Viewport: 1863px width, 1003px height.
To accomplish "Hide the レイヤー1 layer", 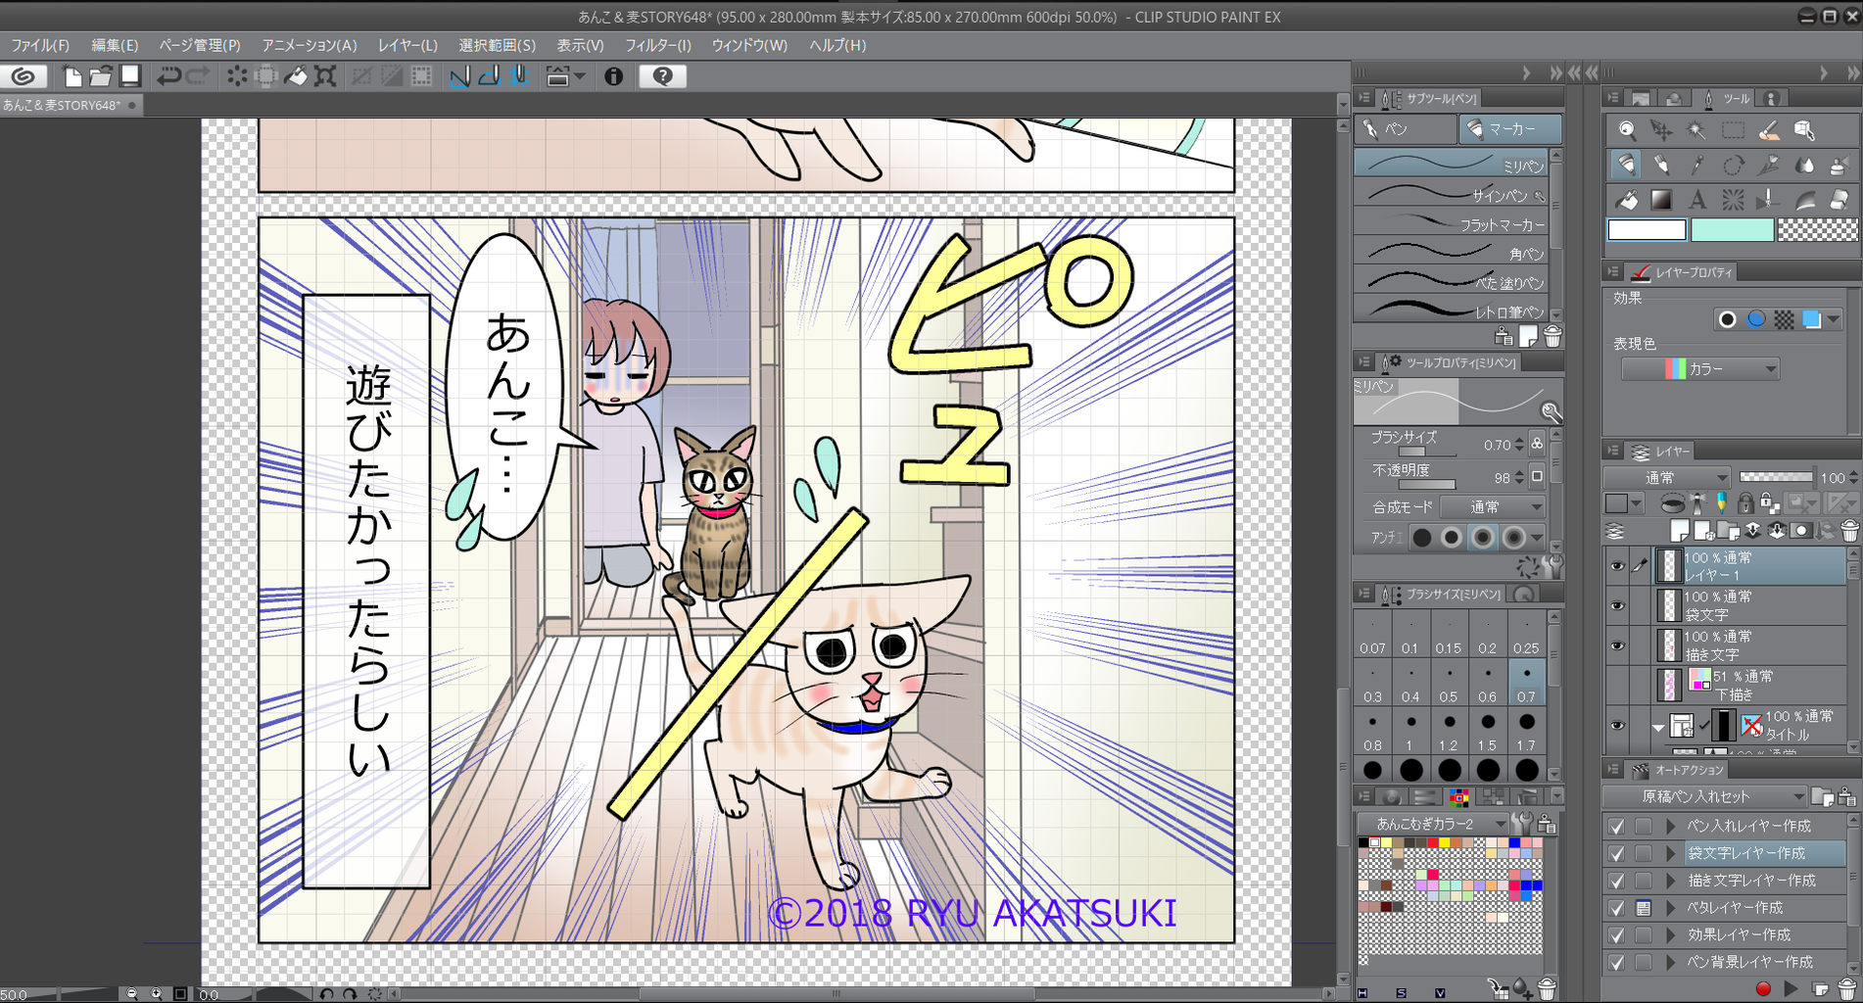I will [1617, 566].
